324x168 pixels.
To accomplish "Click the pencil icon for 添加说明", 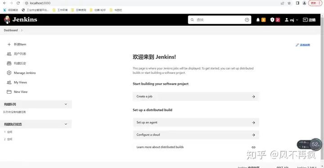I will [x=297, y=45].
